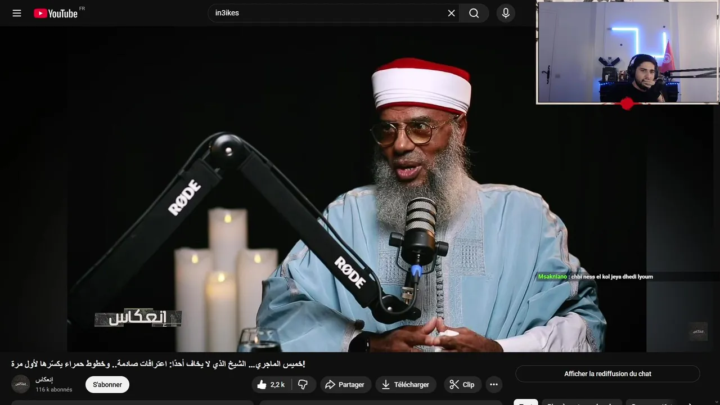The image size is (720, 405).
Task: Subscribe using the S'abonner button
Action: pyautogui.click(x=107, y=385)
